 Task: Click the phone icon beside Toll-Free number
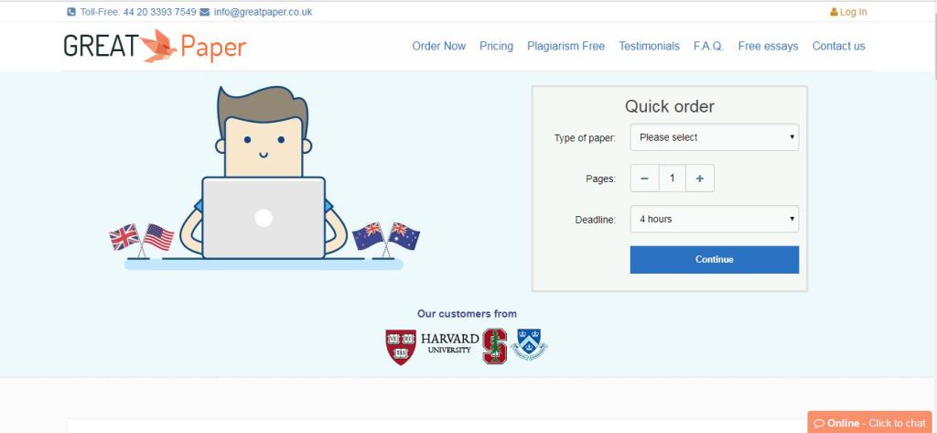coord(71,12)
